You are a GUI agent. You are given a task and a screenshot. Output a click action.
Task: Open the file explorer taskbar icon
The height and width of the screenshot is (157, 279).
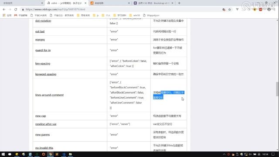[71, 154]
